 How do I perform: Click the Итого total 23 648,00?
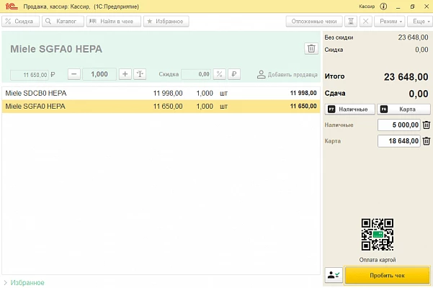406,77
